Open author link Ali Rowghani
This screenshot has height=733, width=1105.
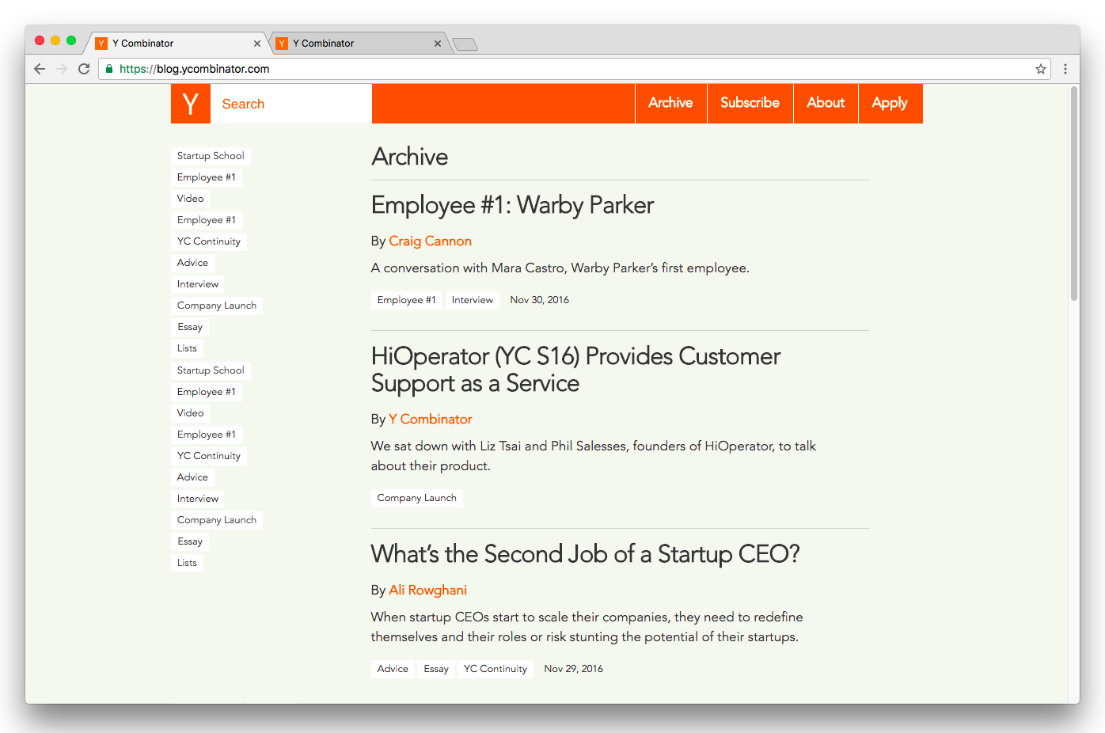coord(427,591)
